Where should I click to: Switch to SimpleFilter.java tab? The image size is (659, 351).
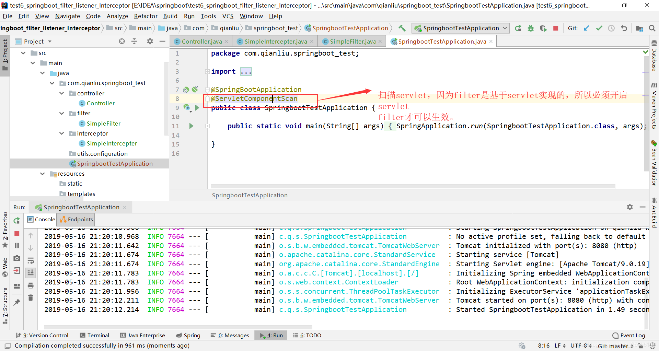pyautogui.click(x=352, y=42)
